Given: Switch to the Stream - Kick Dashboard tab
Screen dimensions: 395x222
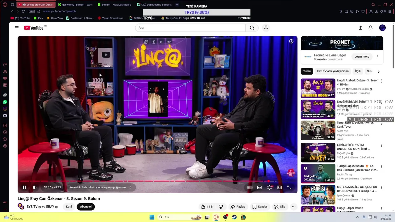Looking at the screenshot, I should point(114,5).
